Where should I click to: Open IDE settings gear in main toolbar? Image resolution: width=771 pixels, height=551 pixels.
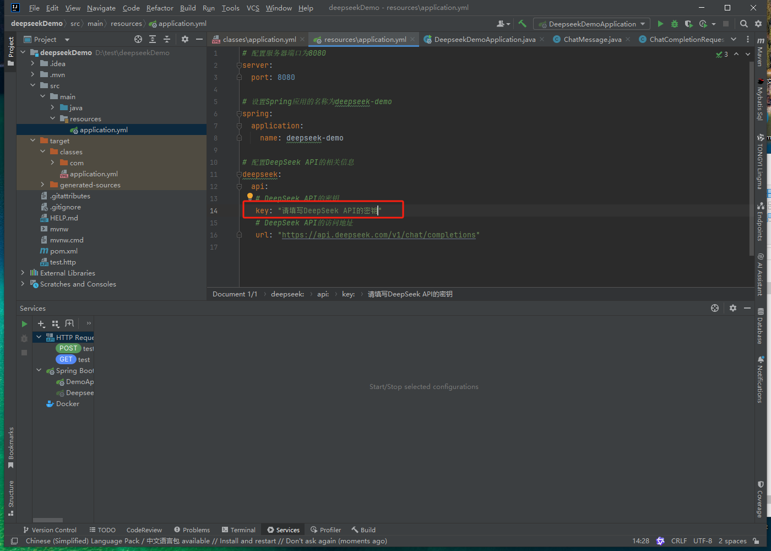point(758,24)
